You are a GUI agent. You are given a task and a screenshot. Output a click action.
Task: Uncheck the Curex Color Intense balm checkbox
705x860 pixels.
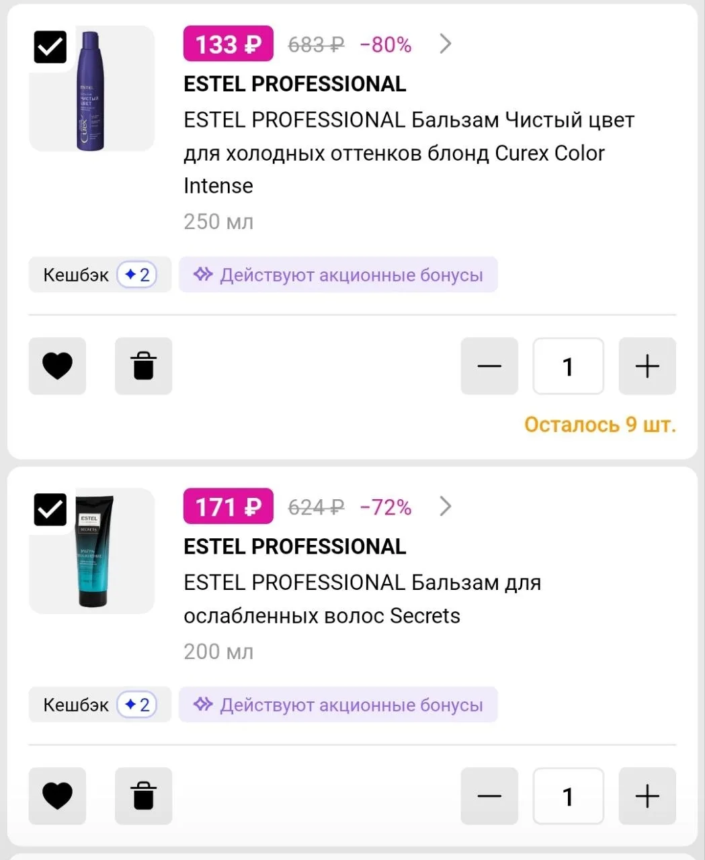(50, 47)
